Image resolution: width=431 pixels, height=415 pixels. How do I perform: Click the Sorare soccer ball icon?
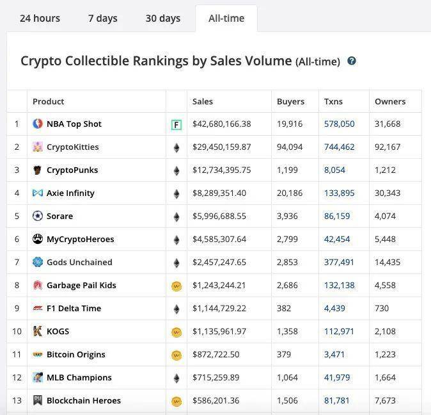pyautogui.click(x=38, y=216)
